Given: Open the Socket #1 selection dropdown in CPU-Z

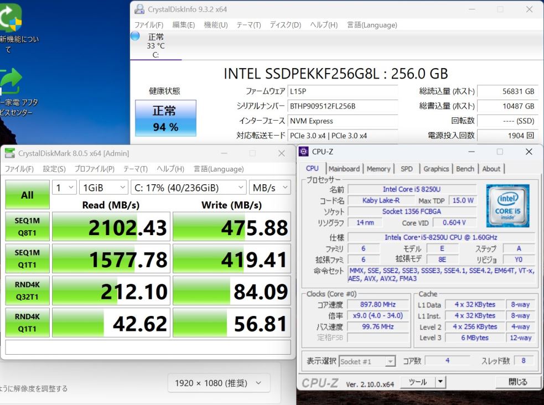Looking at the screenshot, I should (367, 361).
